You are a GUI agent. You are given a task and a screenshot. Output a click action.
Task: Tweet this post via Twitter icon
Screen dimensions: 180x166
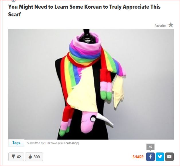point(160,157)
